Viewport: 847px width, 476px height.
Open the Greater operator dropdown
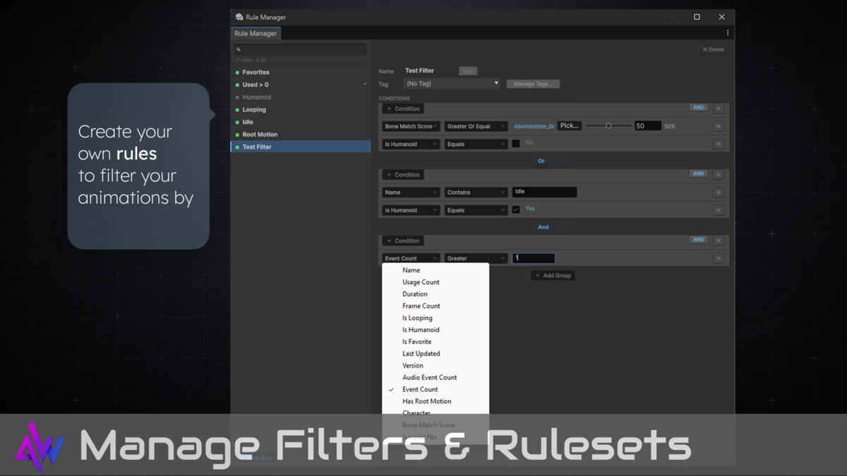[x=476, y=258]
